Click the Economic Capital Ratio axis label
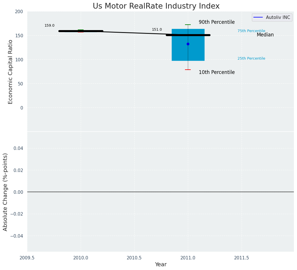297x270 pixels. pos(10,72)
